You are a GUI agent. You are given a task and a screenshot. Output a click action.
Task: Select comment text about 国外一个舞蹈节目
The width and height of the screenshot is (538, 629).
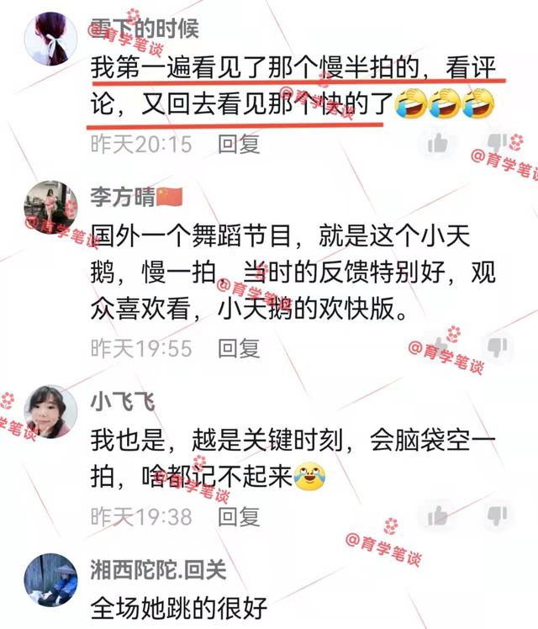point(293,272)
